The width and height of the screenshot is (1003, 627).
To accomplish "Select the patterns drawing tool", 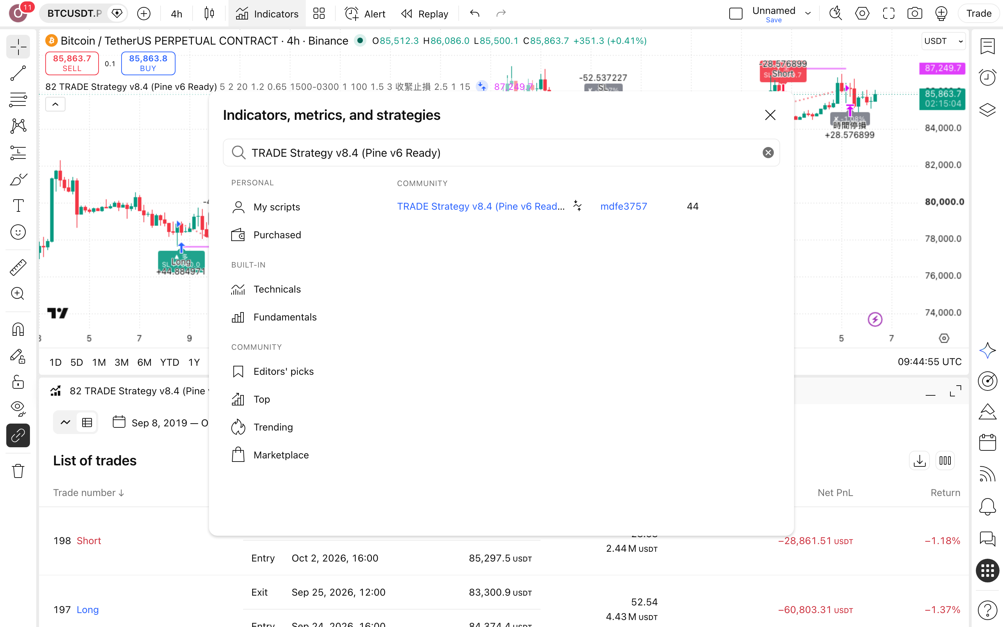I will (x=18, y=126).
